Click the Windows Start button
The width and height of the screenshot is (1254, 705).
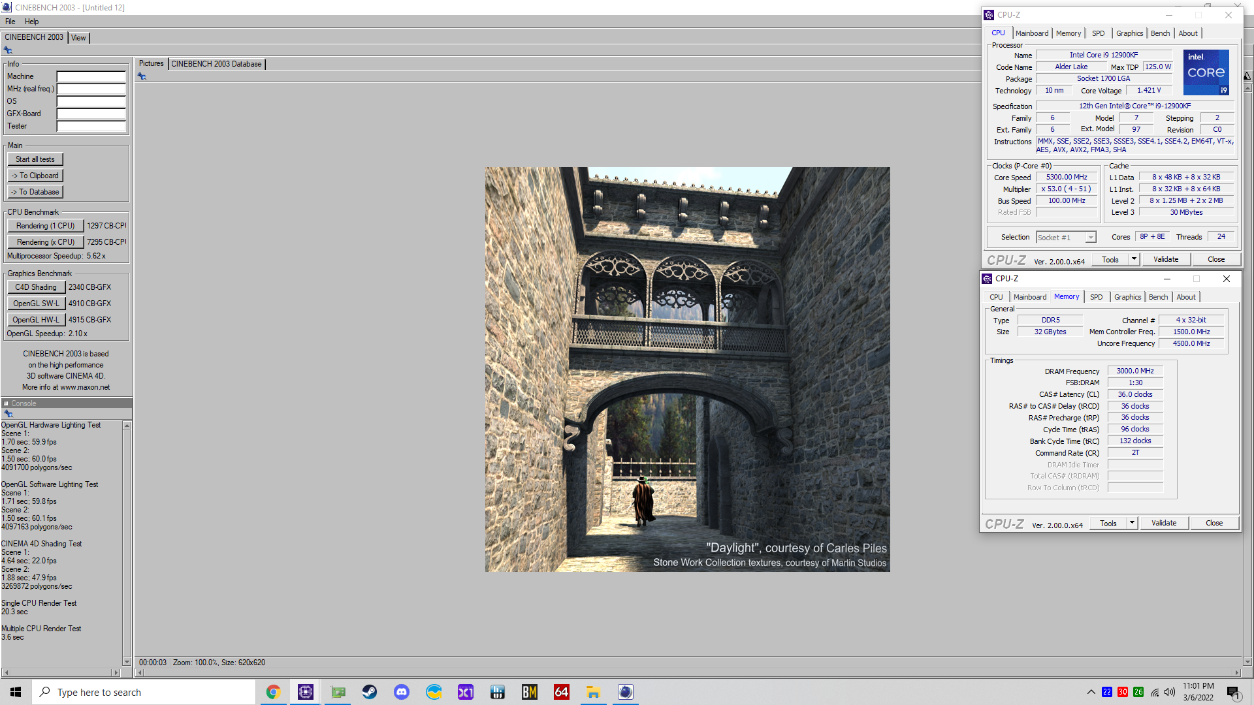click(16, 692)
